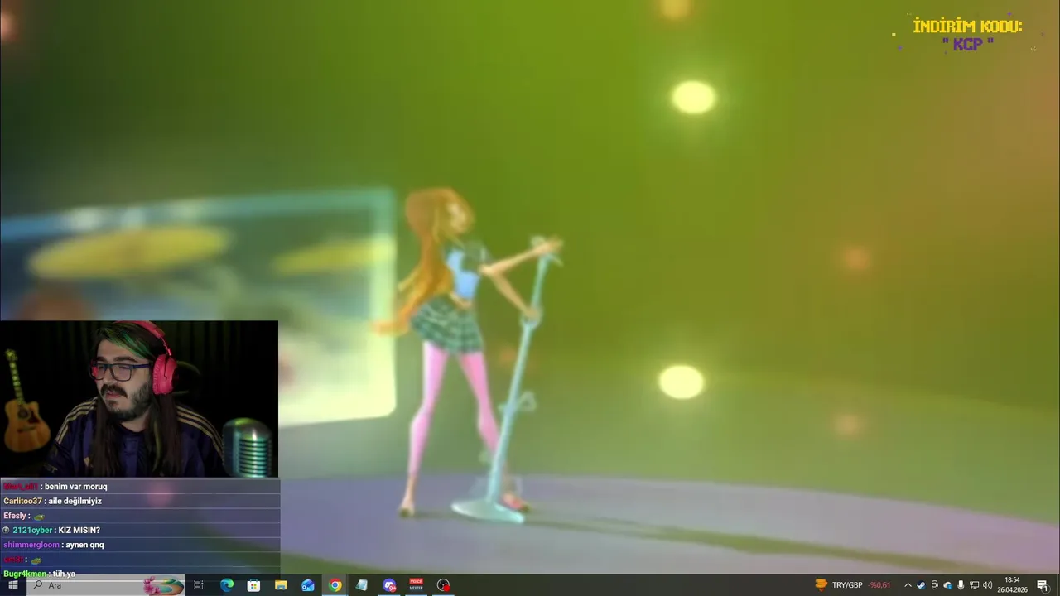1060x596 pixels.
Task: Open OneDrive from the system tray
Action: pyautogui.click(x=947, y=585)
